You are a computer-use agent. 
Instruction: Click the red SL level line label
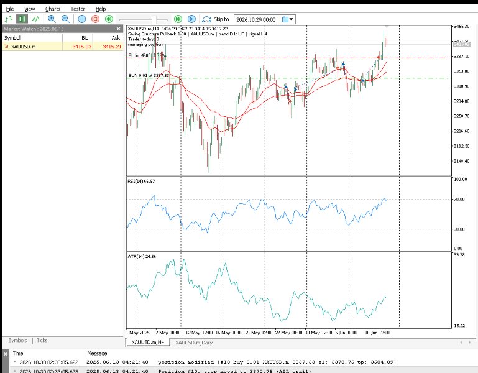click(147, 55)
